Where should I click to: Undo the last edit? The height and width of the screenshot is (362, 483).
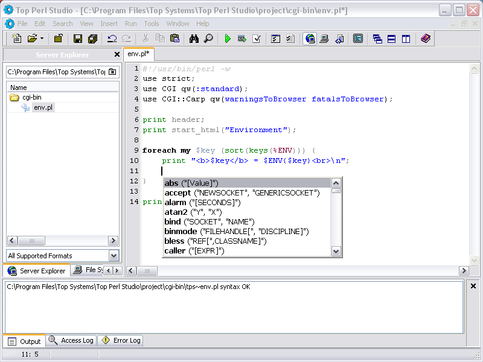(112, 39)
